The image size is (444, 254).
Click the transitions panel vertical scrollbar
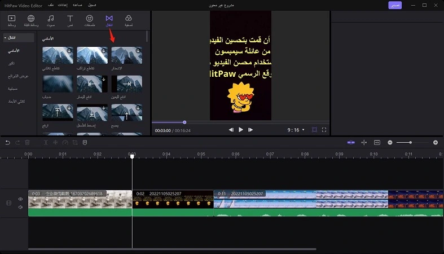tap(147, 36)
